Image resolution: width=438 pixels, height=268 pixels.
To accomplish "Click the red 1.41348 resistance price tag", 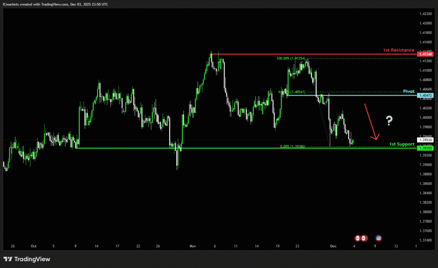I will point(426,54).
